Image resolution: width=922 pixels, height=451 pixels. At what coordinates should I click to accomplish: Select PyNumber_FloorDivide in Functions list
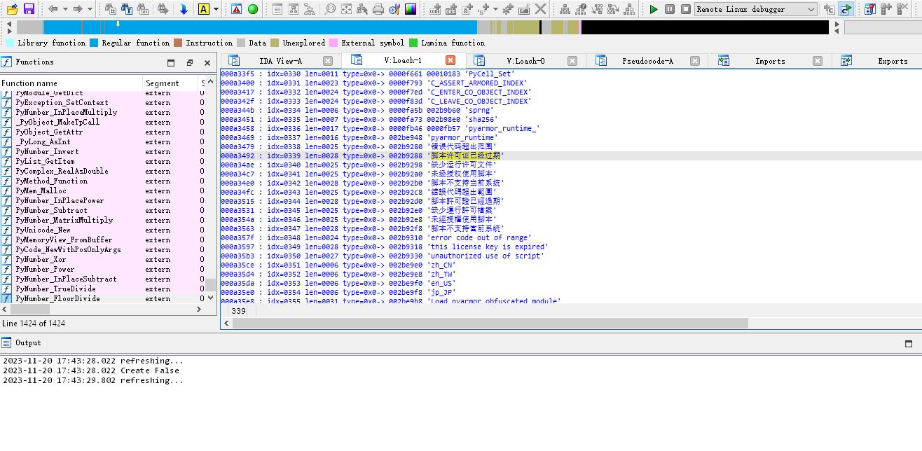(102, 298)
